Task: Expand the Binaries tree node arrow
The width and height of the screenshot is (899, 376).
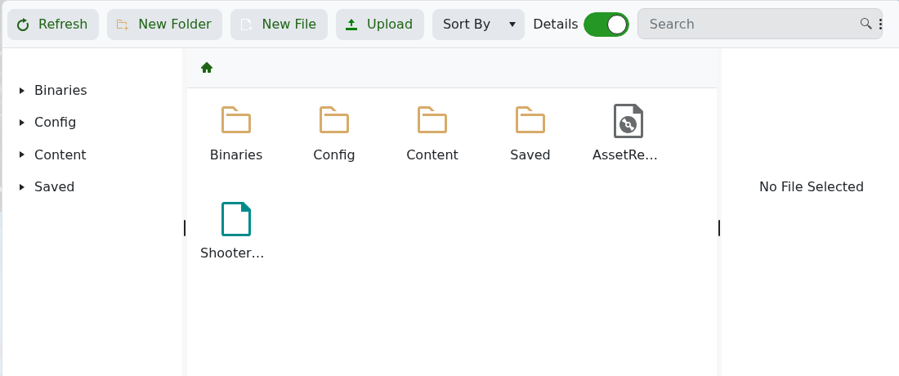Action: [22, 91]
